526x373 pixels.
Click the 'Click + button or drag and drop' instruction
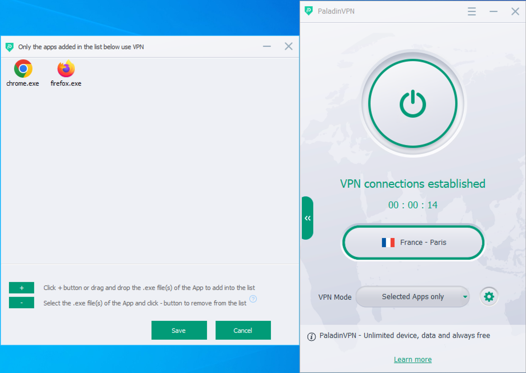click(x=149, y=288)
